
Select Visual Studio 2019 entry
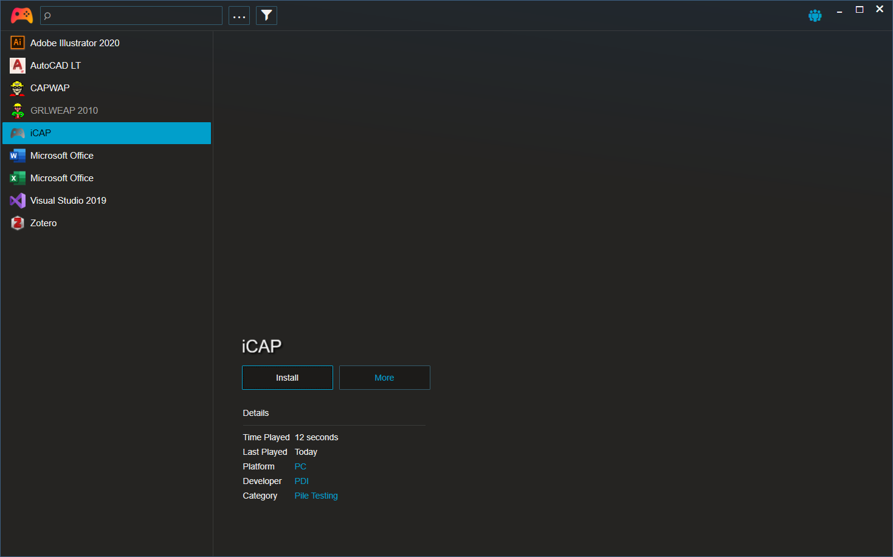click(x=106, y=201)
